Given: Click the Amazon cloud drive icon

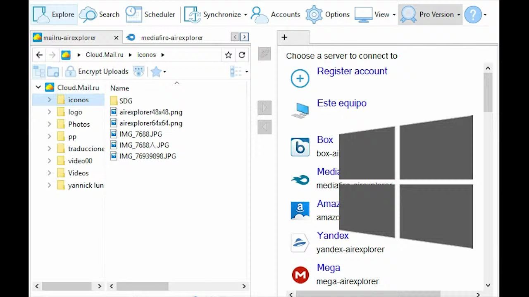Looking at the screenshot, I should coord(300,211).
